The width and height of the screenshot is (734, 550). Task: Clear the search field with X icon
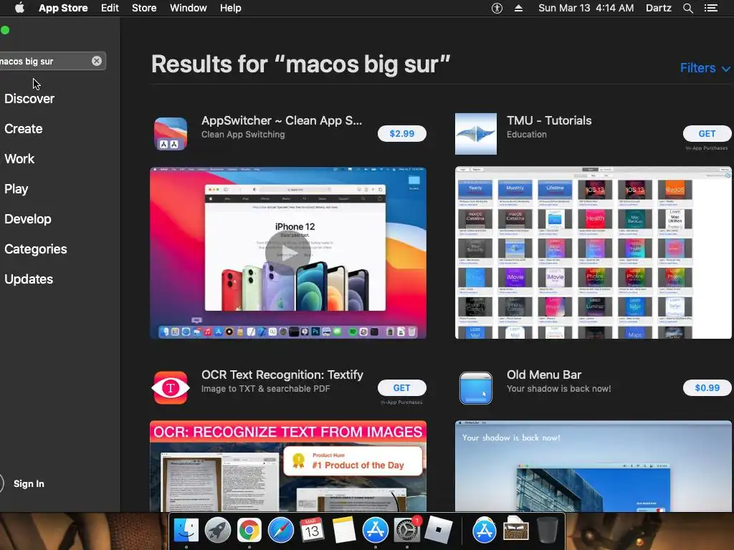(97, 61)
